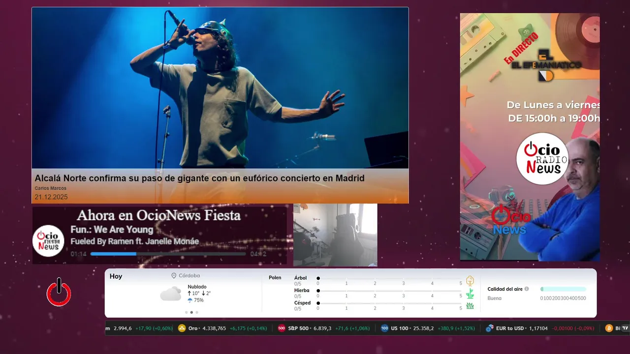Click the -0,00100 (-0,09%) change value
Image resolution: width=630 pixels, height=354 pixels.
(573, 328)
